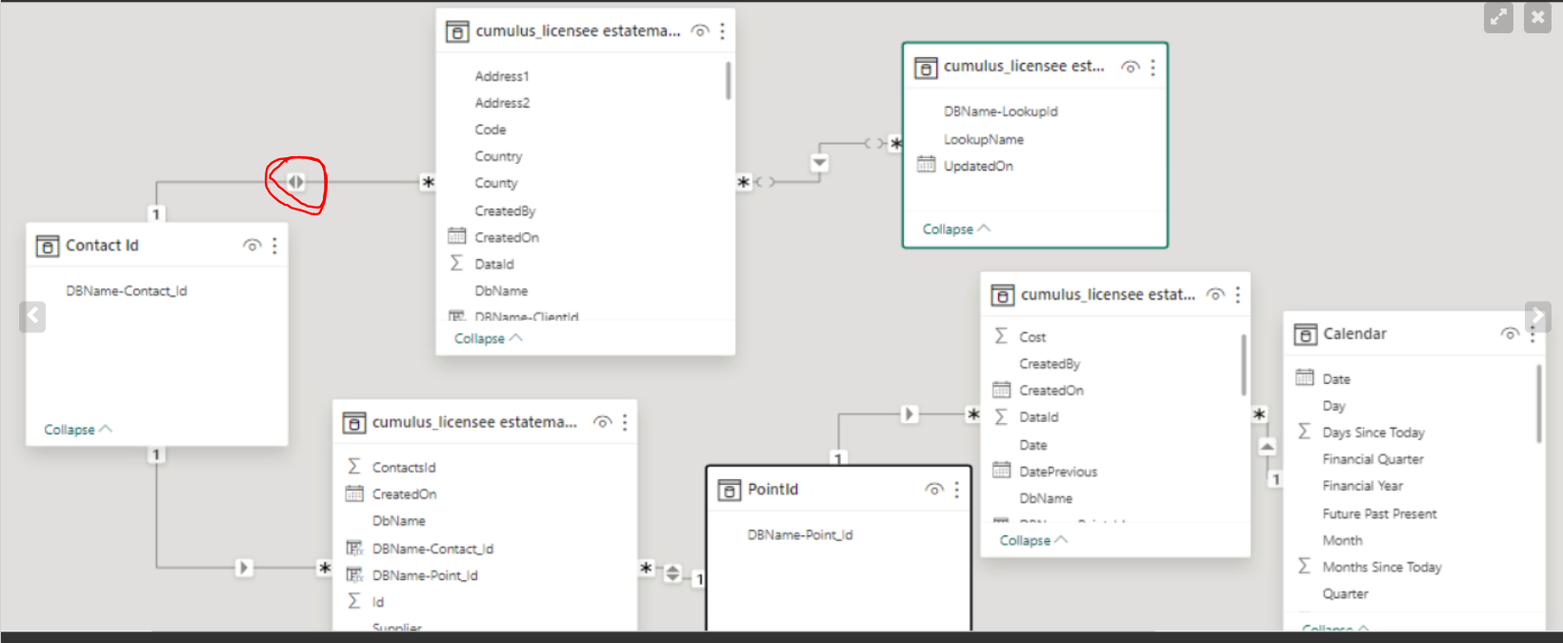Collapse the table containing Cost field
1563x643 pixels.
point(1033,540)
